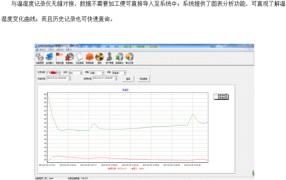Click the y-axis value 60
Screen dimensions: 286x180
click(45, 94)
